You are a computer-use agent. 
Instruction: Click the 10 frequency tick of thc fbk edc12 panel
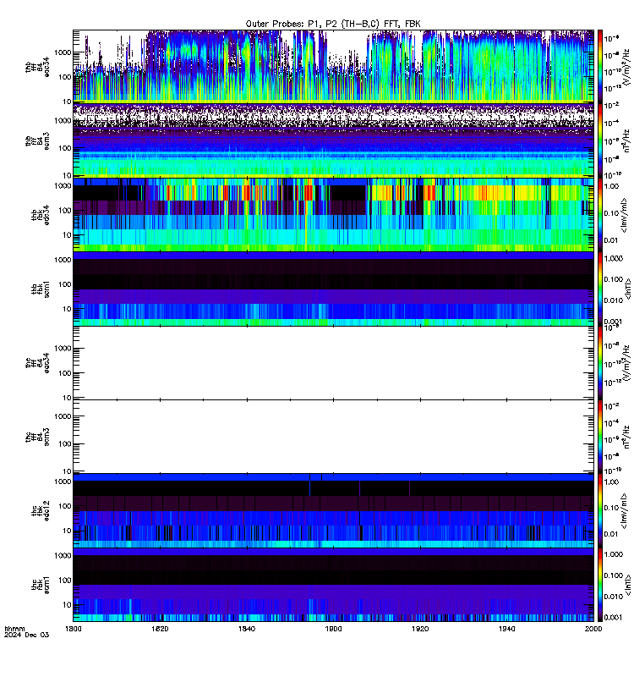click(x=68, y=531)
